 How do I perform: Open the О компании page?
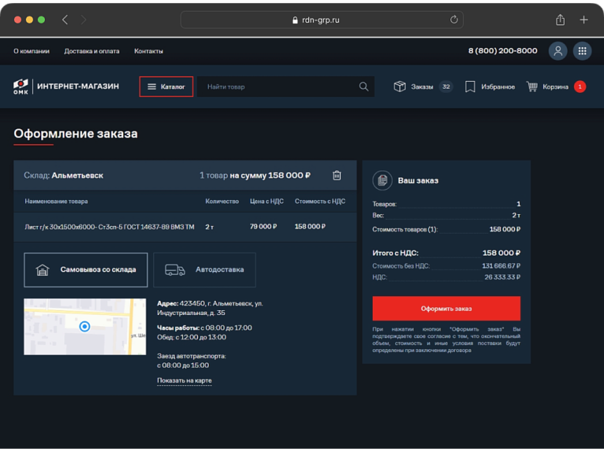pyautogui.click(x=32, y=51)
